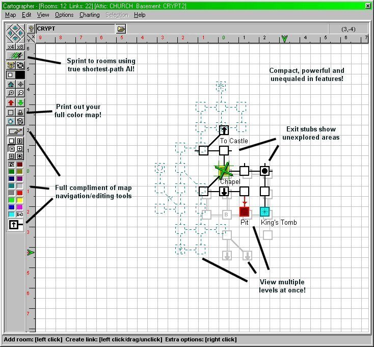This screenshot has height=347, width=374.
Task: Pick the cyan color swatch
Action: click(x=11, y=215)
